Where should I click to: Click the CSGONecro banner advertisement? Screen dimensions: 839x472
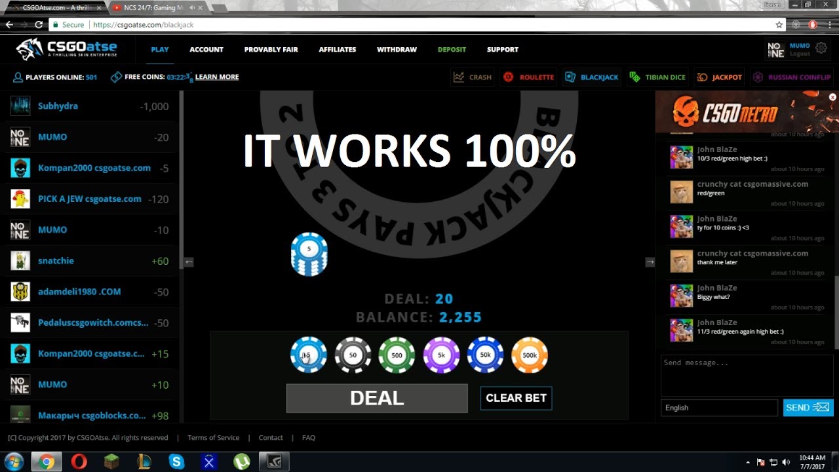[x=747, y=112]
